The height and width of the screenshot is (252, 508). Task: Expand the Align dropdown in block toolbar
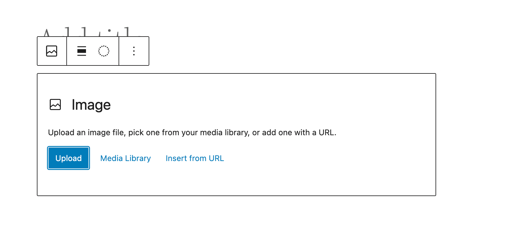[82, 51]
